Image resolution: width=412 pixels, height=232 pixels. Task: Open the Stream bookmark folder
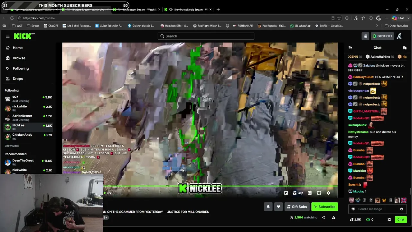(x=33, y=26)
